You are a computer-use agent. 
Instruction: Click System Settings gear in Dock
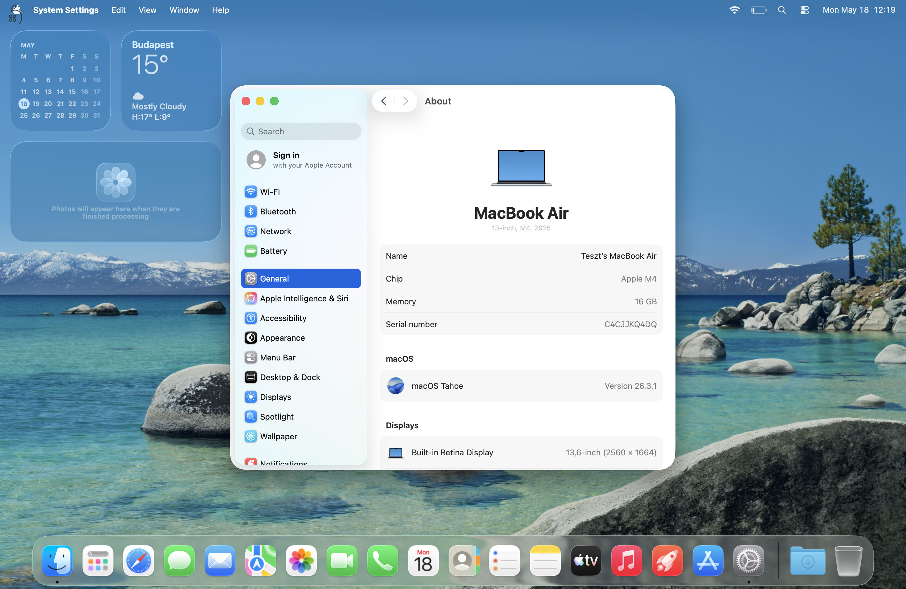[749, 561]
